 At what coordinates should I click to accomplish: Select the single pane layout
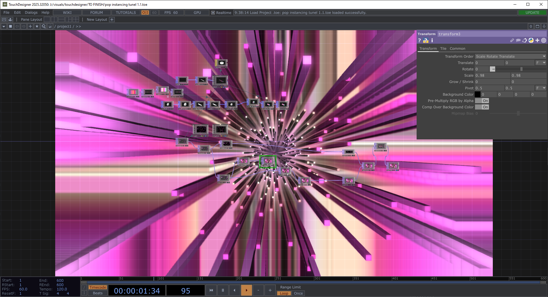point(47,20)
